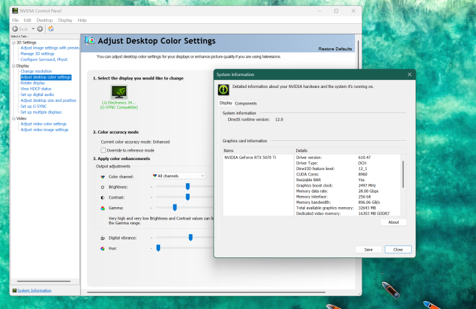Open the Help menu
476x309 pixels.
(82, 20)
